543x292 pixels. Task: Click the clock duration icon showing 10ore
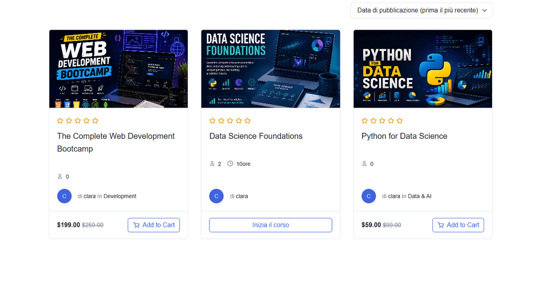tap(230, 164)
